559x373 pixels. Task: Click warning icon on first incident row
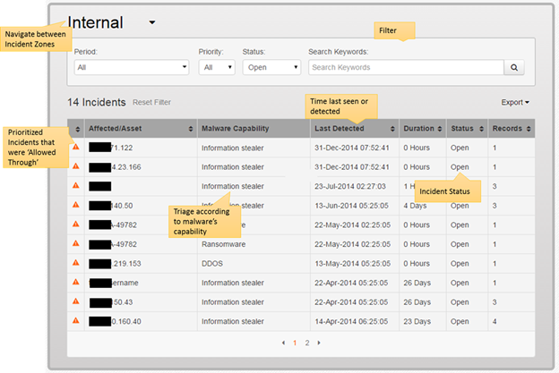(75, 147)
